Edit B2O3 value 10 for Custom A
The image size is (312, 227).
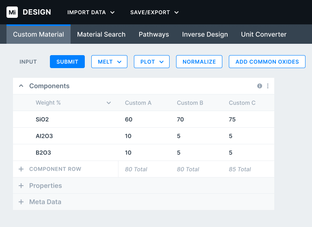click(x=128, y=153)
